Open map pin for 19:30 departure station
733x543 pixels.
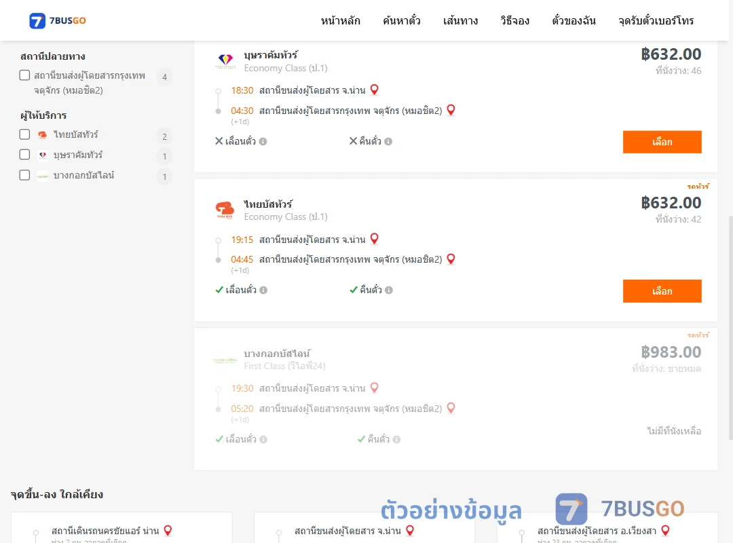point(375,388)
